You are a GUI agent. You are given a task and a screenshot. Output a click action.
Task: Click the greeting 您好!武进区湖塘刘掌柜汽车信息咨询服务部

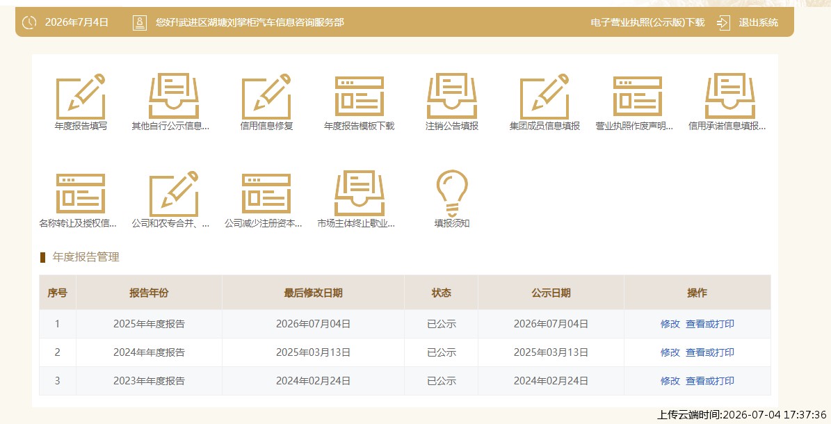pos(250,22)
